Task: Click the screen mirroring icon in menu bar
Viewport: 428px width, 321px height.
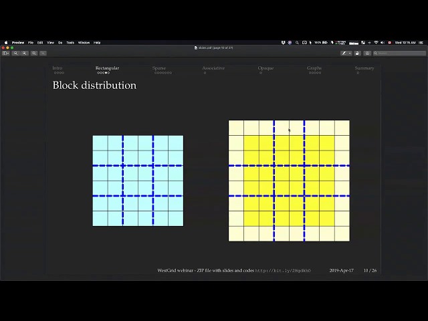Action: point(304,43)
